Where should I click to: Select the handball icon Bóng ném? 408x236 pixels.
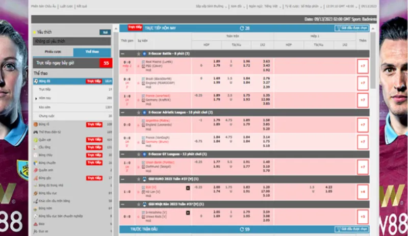click(x=36, y=208)
